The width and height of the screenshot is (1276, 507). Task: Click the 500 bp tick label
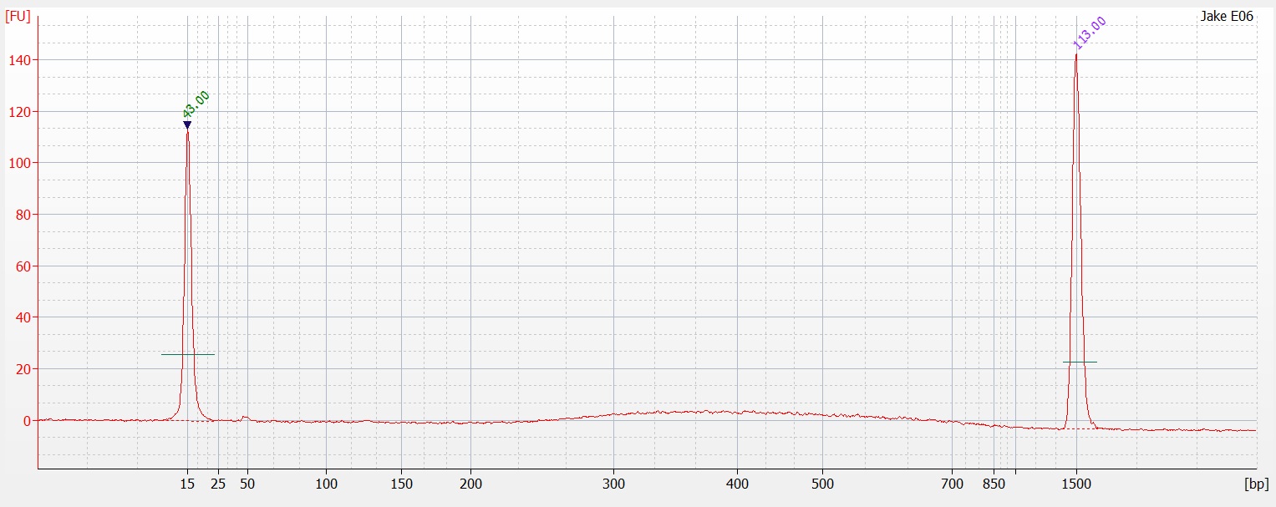822,483
